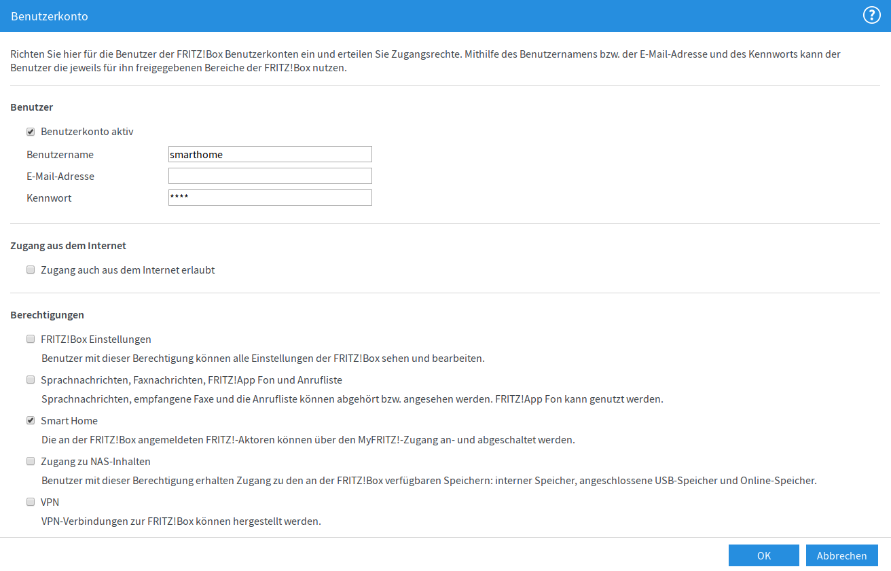The height and width of the screenshot is (571, 891).
Task: Click into the Kennwort password field
Action: [x=270, y=198]
